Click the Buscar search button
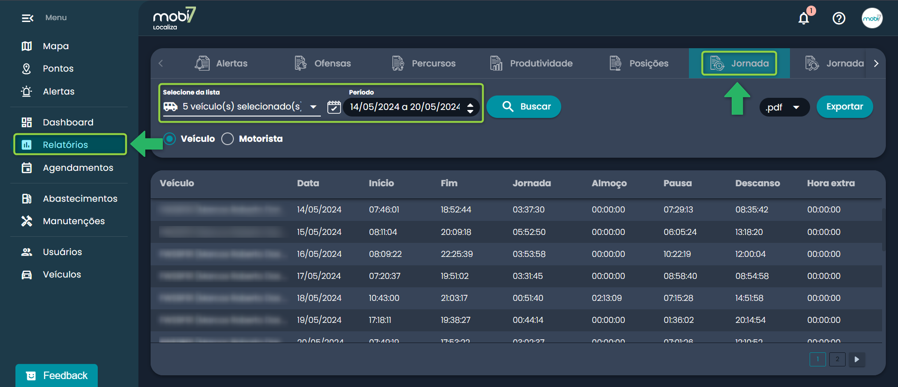Image resolution: width=898 pixels, height=387 pixels. tap(524, 107)
